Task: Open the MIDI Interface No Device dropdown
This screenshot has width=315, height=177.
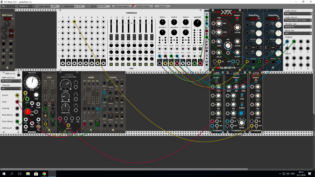Action: tap(11, 81)
